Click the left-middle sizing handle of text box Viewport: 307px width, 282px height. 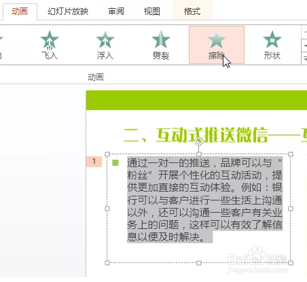click(107, 209)
